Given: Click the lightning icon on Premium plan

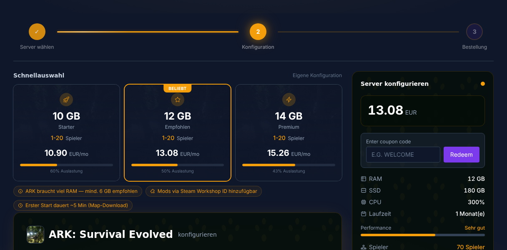Looking at the screenshot, I should (x=289, y=100).
